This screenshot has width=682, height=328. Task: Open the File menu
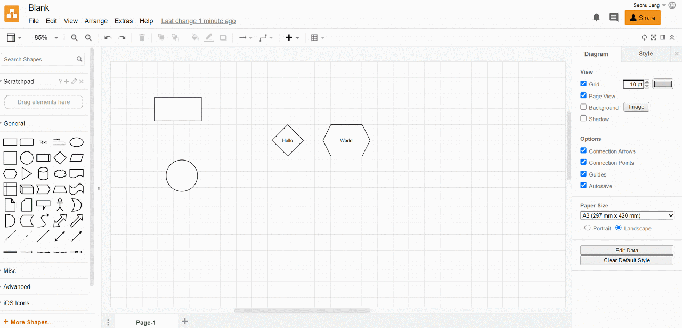[34, 21]
